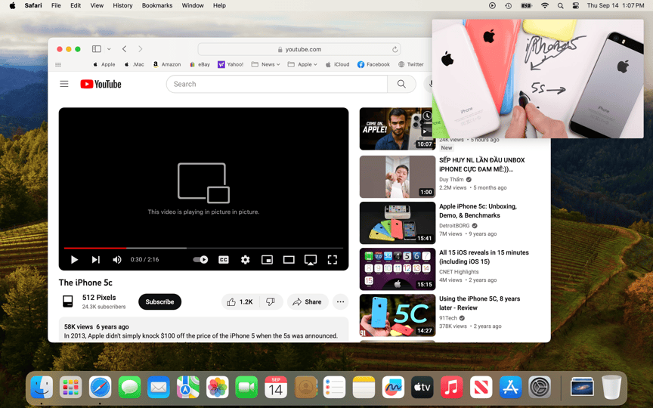Viewport: 653px width, 408px height.
Task: Open Control Center in menu bar
Action: pos(576,5)
